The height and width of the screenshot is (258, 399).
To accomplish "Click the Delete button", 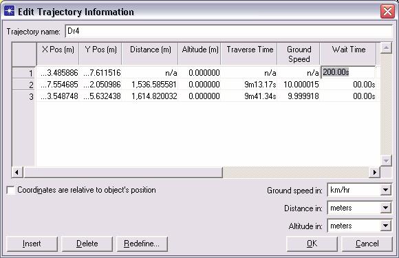I will (x=87, y=244).
